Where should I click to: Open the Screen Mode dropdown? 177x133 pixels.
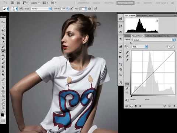point(53,3)
